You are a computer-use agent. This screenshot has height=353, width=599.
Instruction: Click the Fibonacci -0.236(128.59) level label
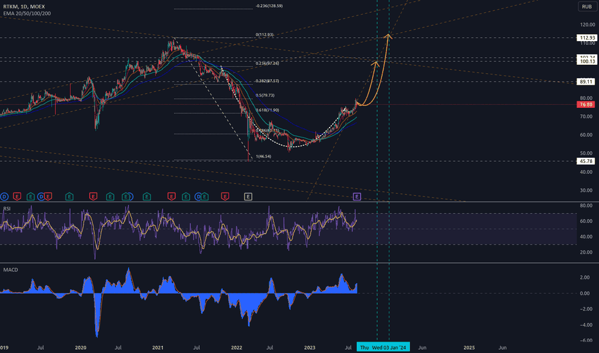269,6
